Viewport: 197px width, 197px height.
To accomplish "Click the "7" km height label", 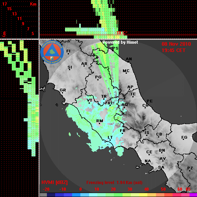I will click(x=28, y=29).
